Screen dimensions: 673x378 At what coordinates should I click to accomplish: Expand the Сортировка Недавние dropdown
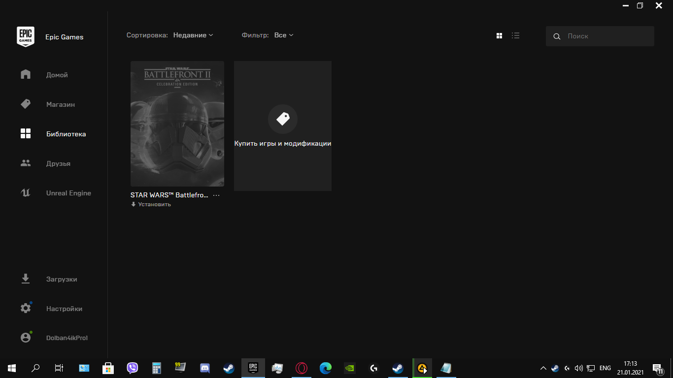(x=193, y=35)
